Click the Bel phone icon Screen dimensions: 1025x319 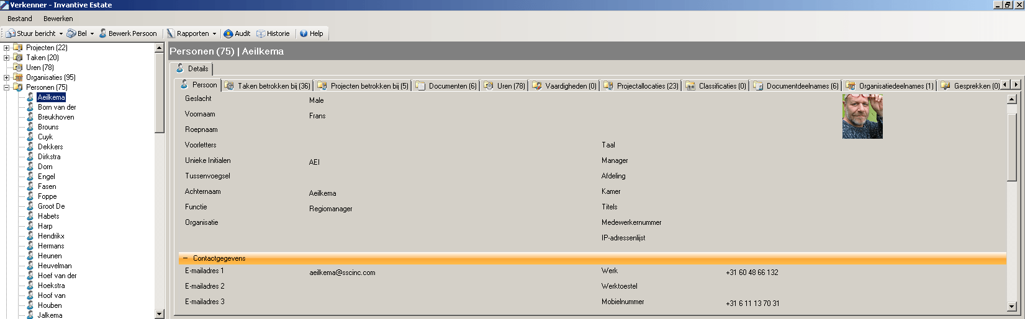tap(71, 33)
